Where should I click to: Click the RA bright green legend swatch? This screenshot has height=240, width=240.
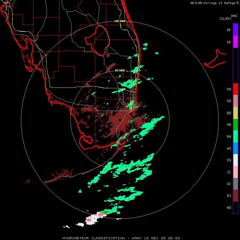(235, 137)
